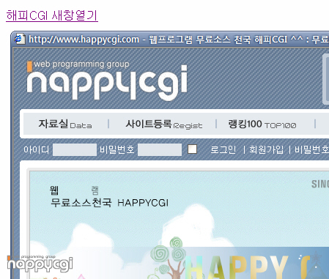Open the 사이트등록 Regist menu

pos(163,124)
